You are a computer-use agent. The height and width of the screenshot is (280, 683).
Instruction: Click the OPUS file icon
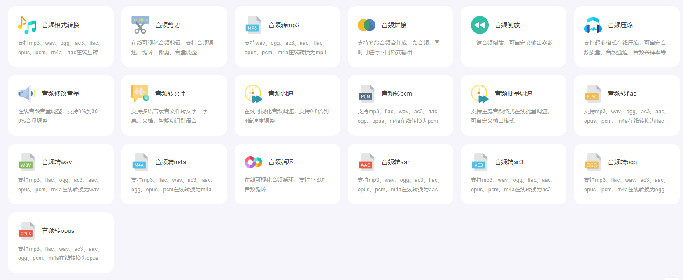pos(27,231)
